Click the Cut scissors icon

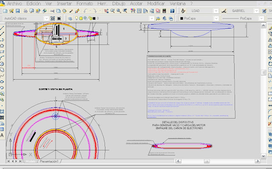(x=52, y=11)
